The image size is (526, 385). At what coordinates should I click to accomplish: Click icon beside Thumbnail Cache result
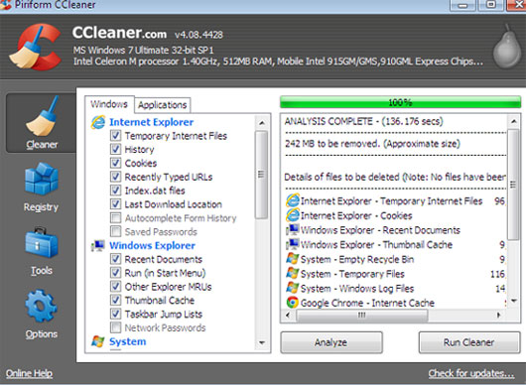[293, 244]
